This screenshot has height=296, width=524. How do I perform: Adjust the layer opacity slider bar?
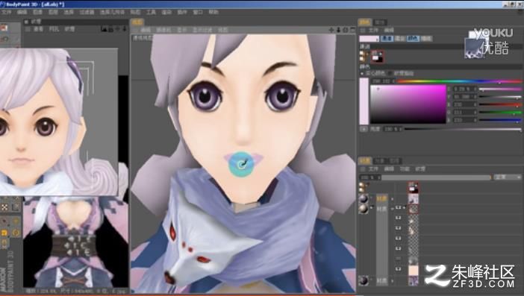coord(437,177)
